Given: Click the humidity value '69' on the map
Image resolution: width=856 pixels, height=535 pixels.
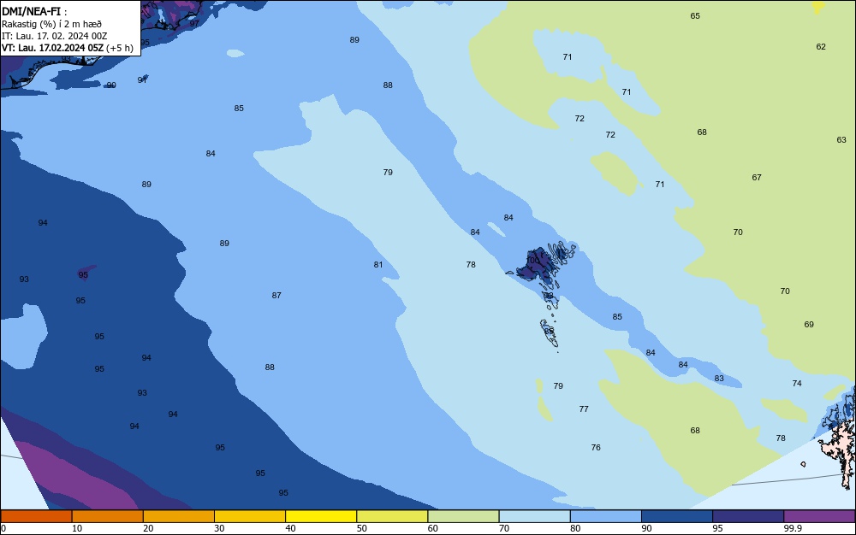Looking at the screenshot, I should pos(809,325).
